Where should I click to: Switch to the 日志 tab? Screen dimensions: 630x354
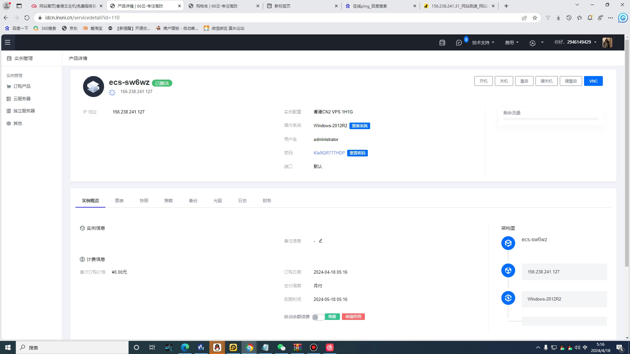[x=242, y=201]
